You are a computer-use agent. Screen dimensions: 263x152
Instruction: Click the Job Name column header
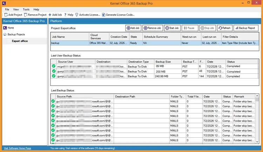click(x=70, y=37)
